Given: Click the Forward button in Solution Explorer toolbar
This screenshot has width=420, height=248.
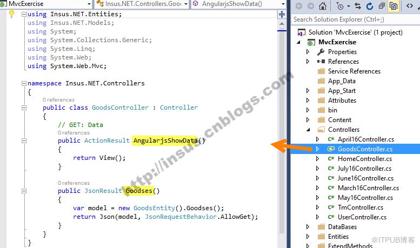Looking at the screenshot, I should click(x=310, y=6).
